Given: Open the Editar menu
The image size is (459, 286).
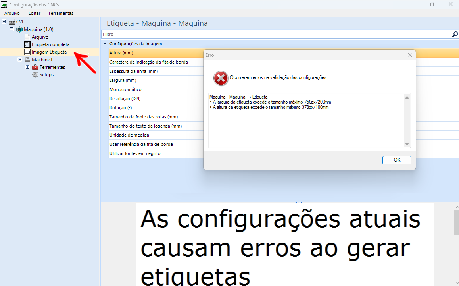Looking at the screenshot, I should [x=35, y=13].
